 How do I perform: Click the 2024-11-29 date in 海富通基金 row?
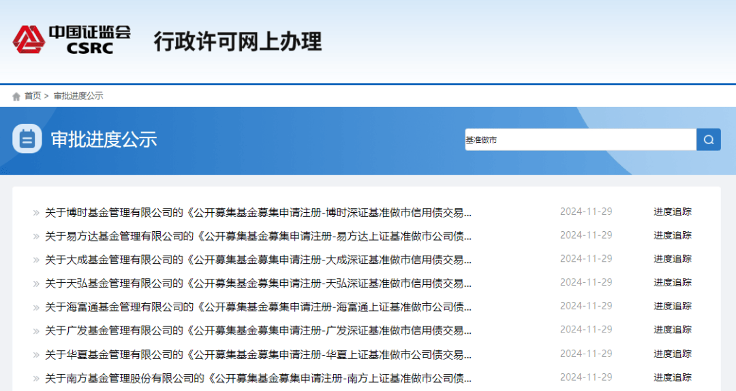pos(586,306)
